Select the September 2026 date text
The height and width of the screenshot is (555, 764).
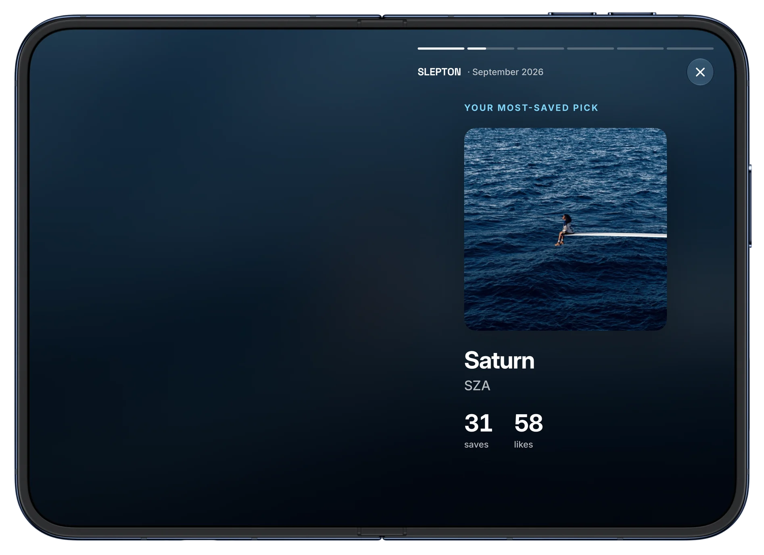[x=508, y=72]
